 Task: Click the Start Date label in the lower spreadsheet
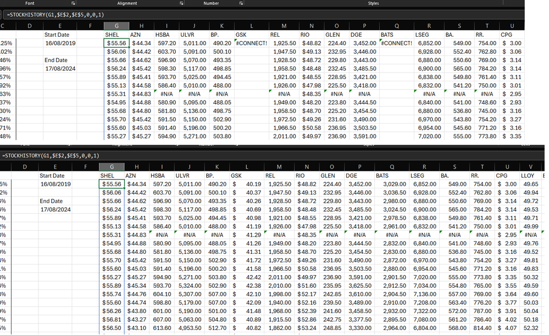(52, 176)
